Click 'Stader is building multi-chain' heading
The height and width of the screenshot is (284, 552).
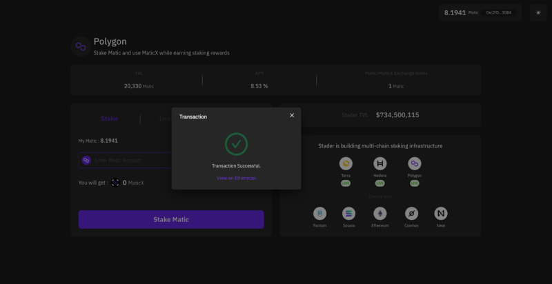coord(380,146)
